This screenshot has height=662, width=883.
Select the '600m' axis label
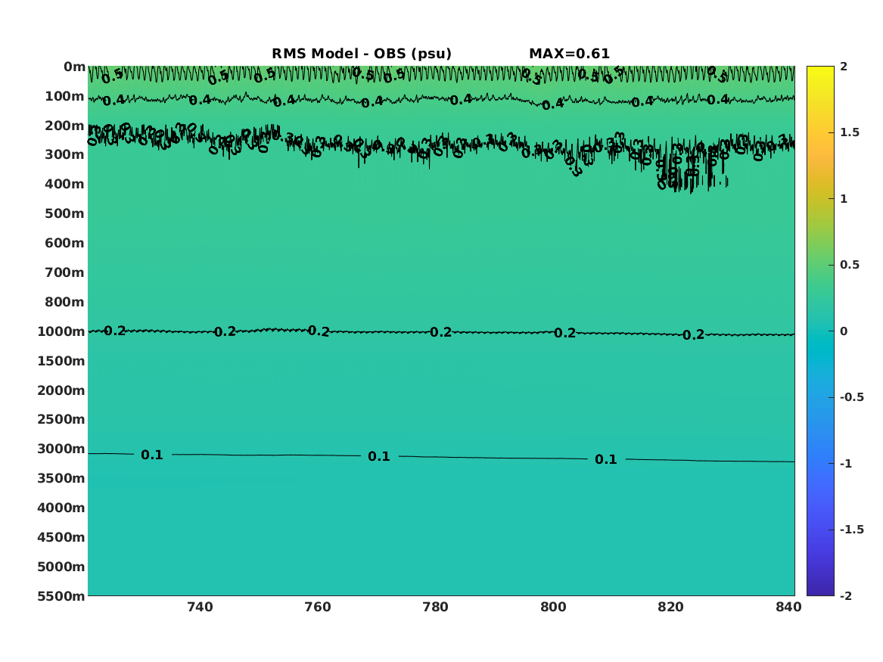pos(64,243)
